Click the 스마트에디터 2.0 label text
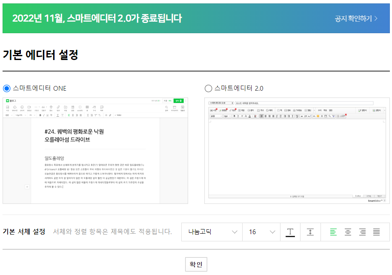This screenshot has height=275, width=392. (239, 88)
